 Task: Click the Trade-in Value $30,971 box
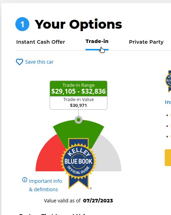(79, 103)
